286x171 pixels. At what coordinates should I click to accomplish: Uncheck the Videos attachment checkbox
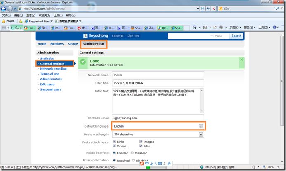click(x=114, y=146)
